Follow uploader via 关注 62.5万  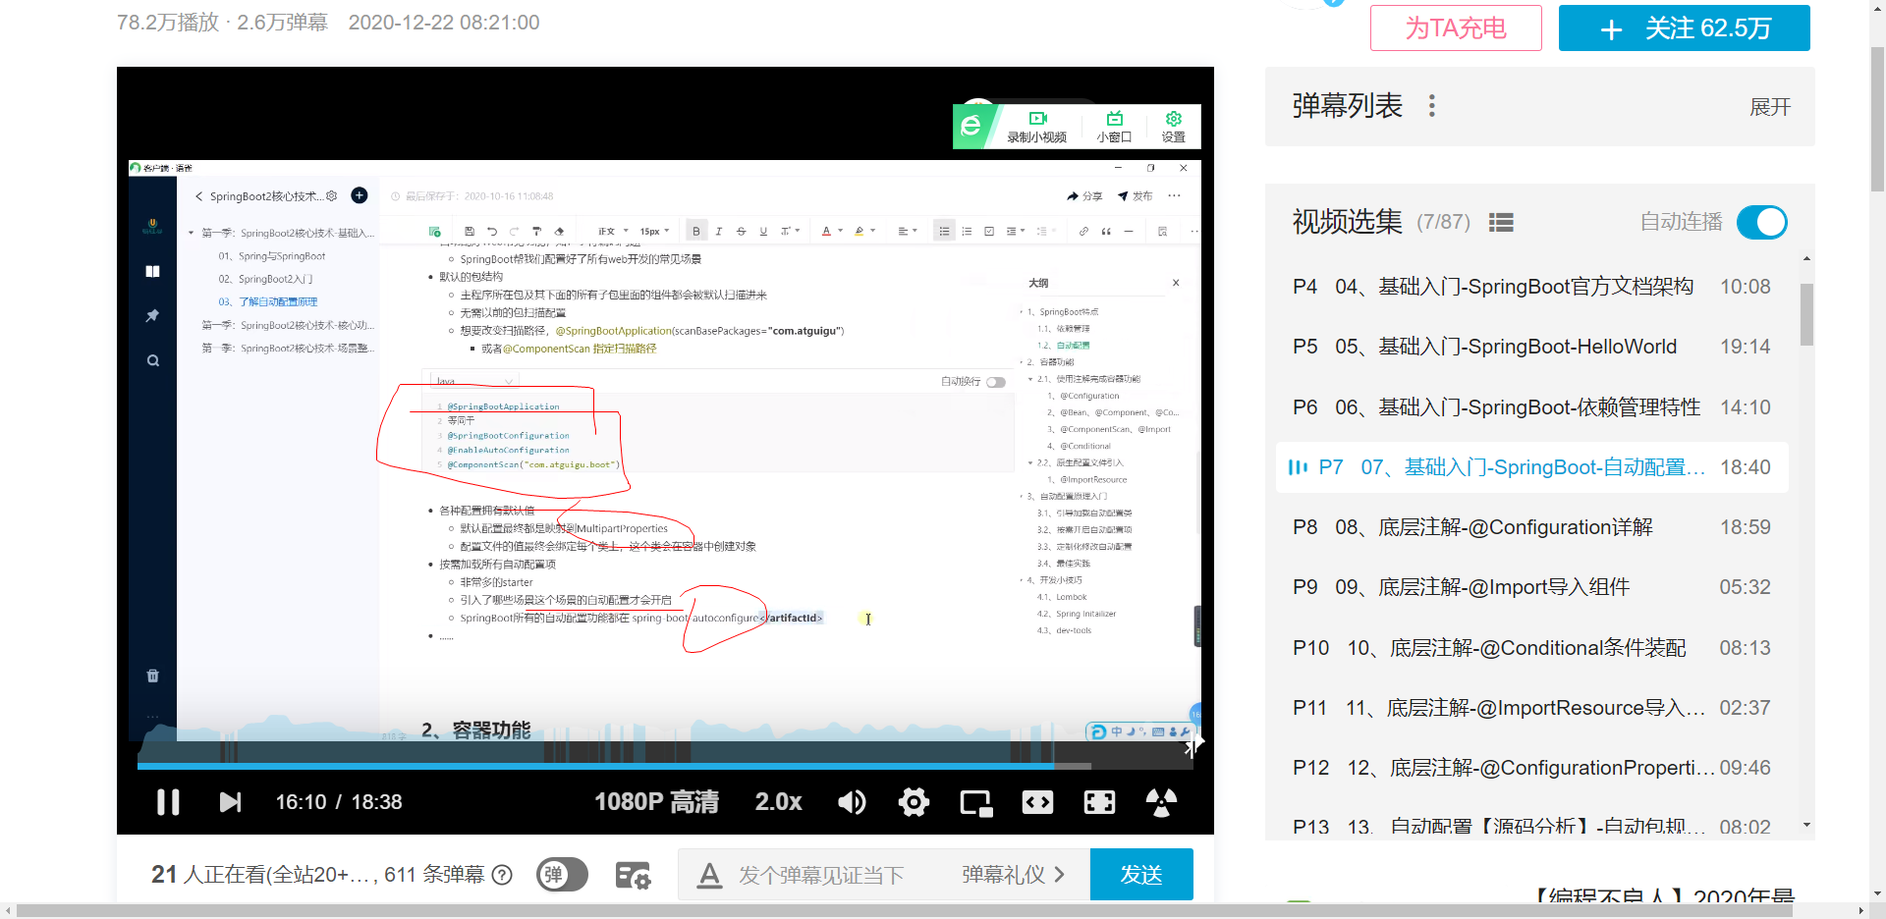point(1685,27)
